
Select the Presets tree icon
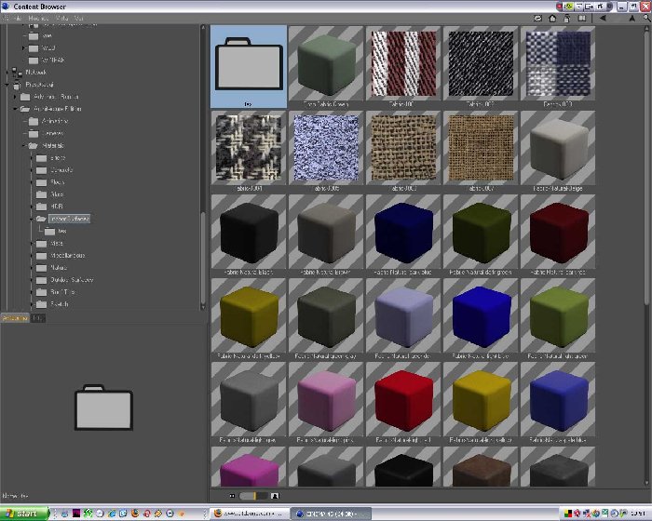click(x=17, y=86)
